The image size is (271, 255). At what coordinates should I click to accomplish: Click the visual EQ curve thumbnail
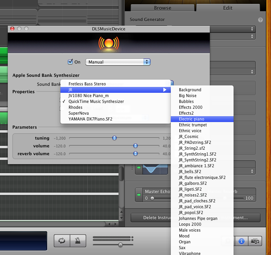click(x=155, y=170)
